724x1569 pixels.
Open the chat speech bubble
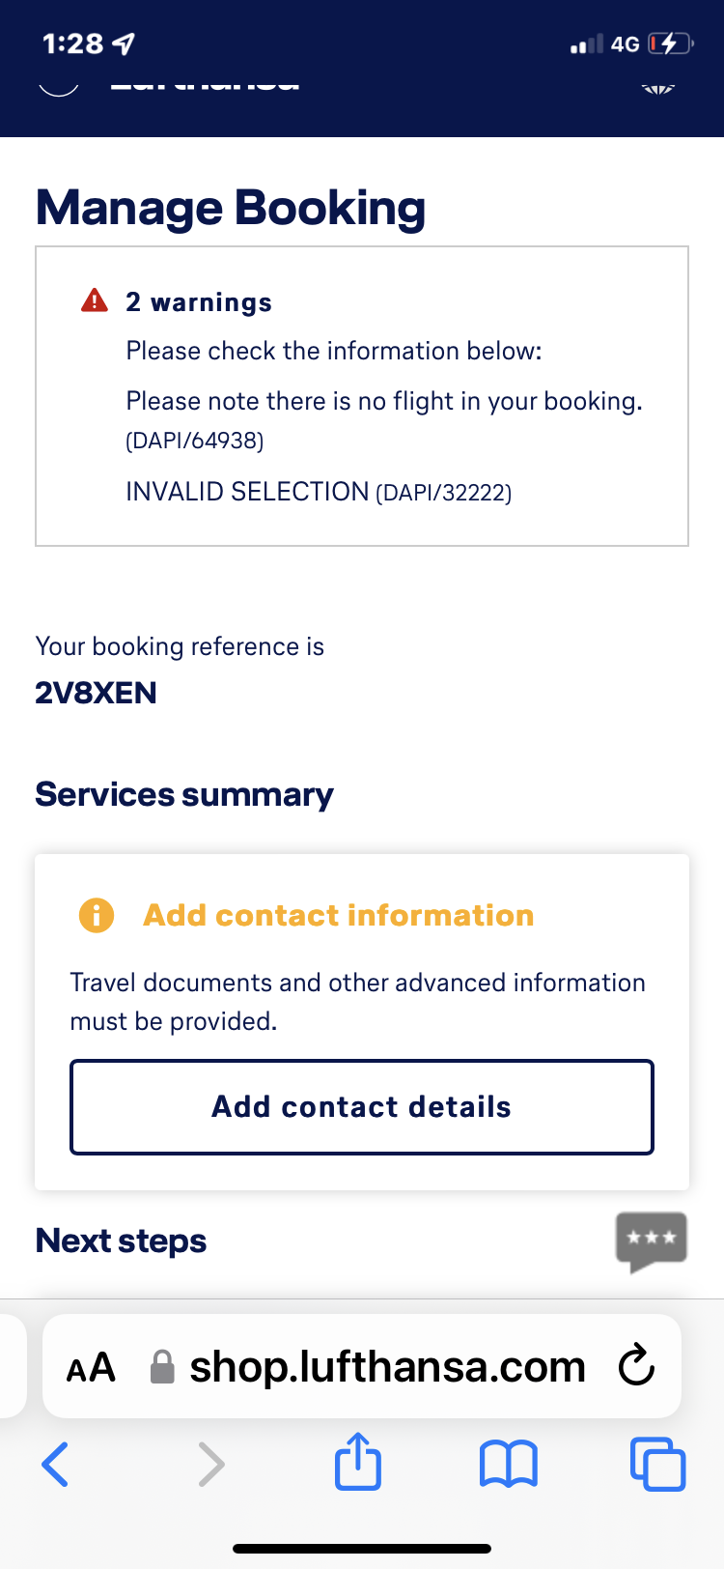652,1241
